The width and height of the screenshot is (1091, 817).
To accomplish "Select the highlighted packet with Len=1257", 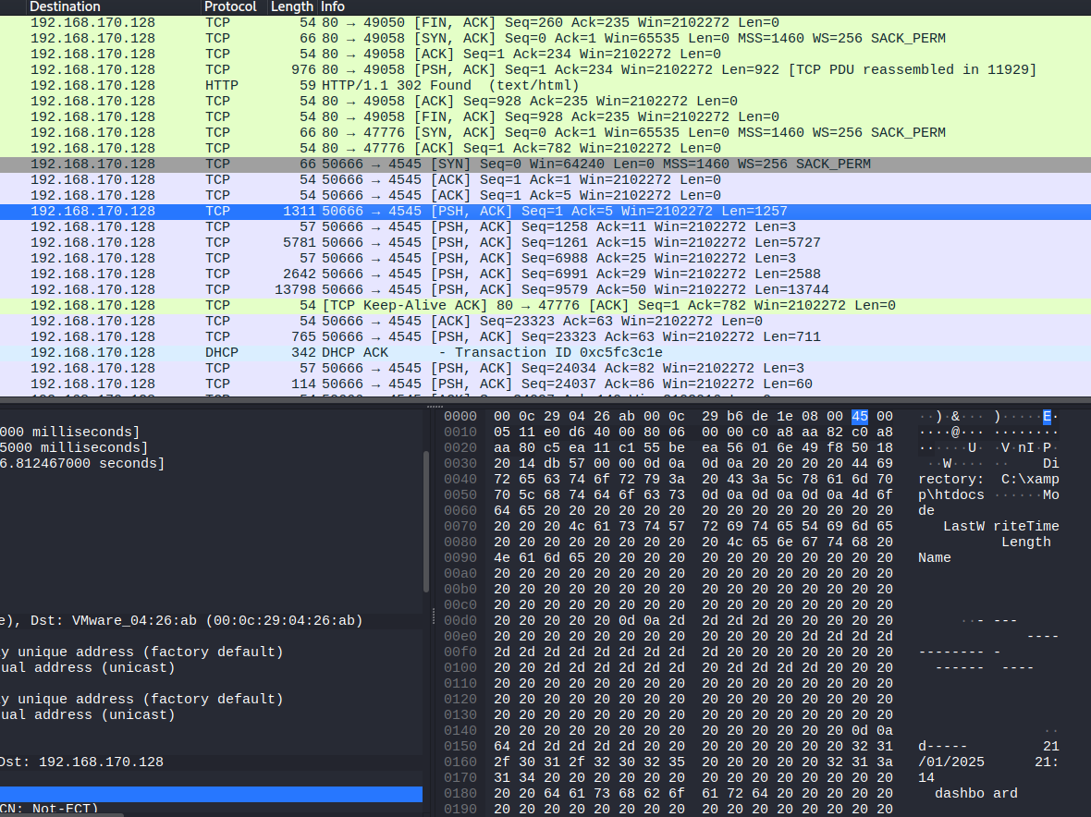I will coord(545,212).
